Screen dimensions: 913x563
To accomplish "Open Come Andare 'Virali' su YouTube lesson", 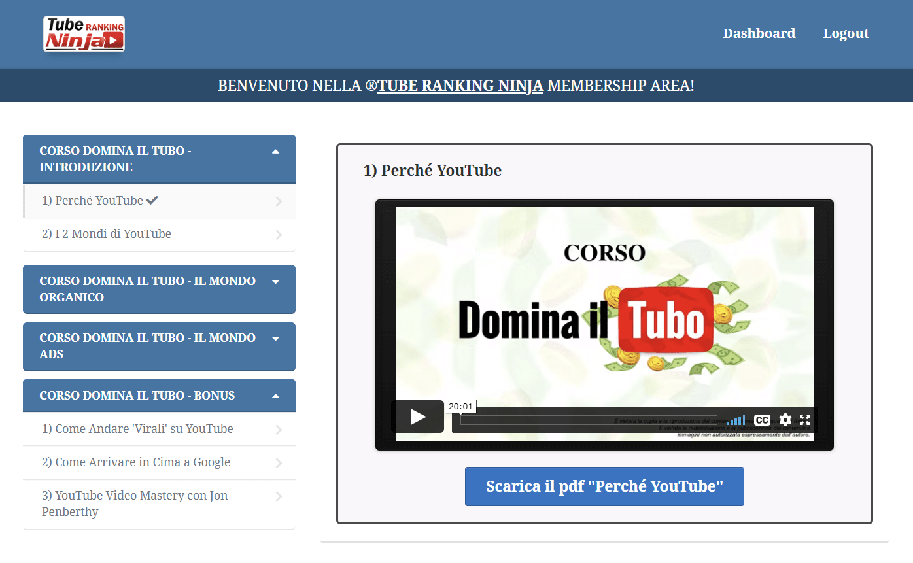I will coord(159,430).
